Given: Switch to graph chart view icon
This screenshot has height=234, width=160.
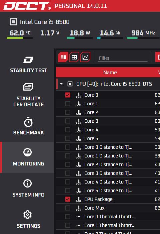Looking at the screenshot, I should [85, 57].
